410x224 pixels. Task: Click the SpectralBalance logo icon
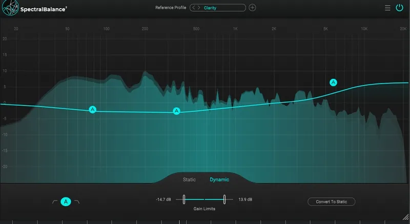tap(10, 8)
